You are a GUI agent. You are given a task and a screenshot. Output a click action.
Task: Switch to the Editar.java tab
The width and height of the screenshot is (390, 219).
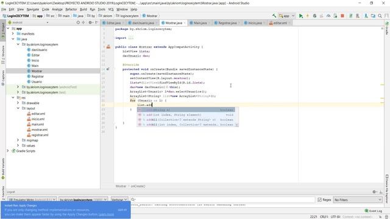click(x=113, y=23)
